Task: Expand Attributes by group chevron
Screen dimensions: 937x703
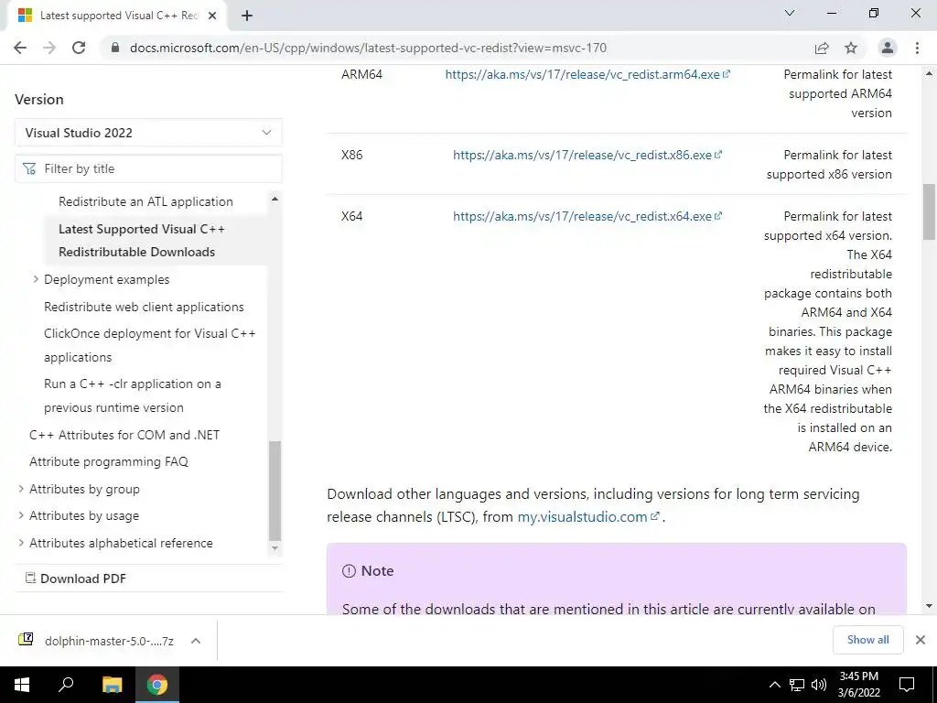Action: [21, 489]
